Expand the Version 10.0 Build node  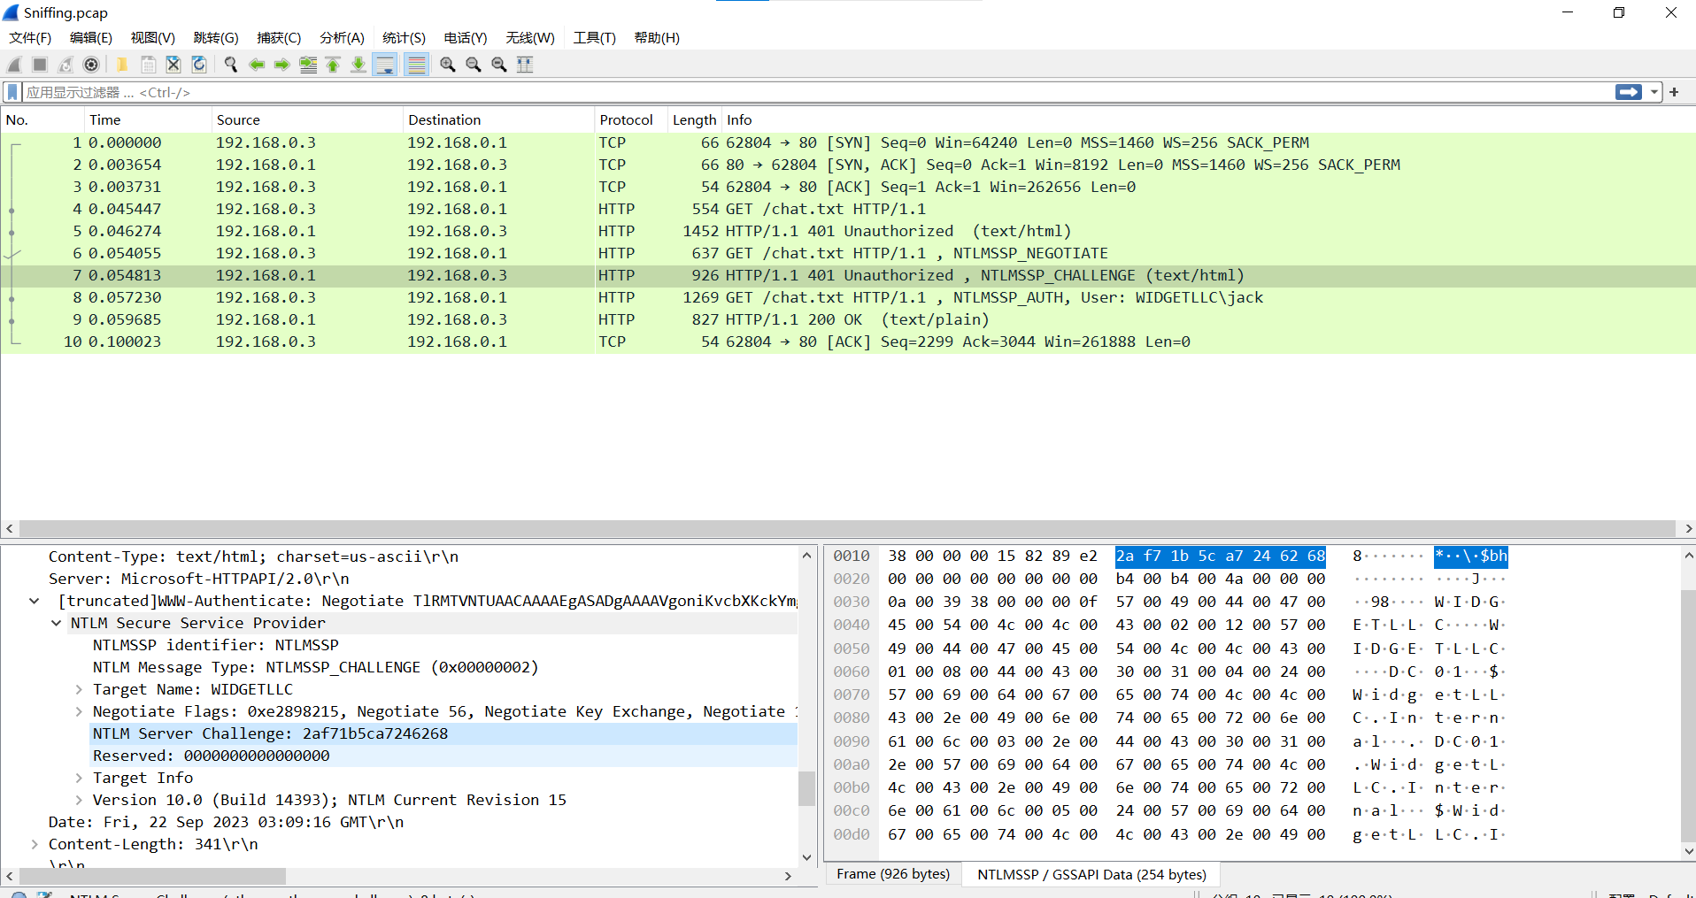[x=78, y=800]
